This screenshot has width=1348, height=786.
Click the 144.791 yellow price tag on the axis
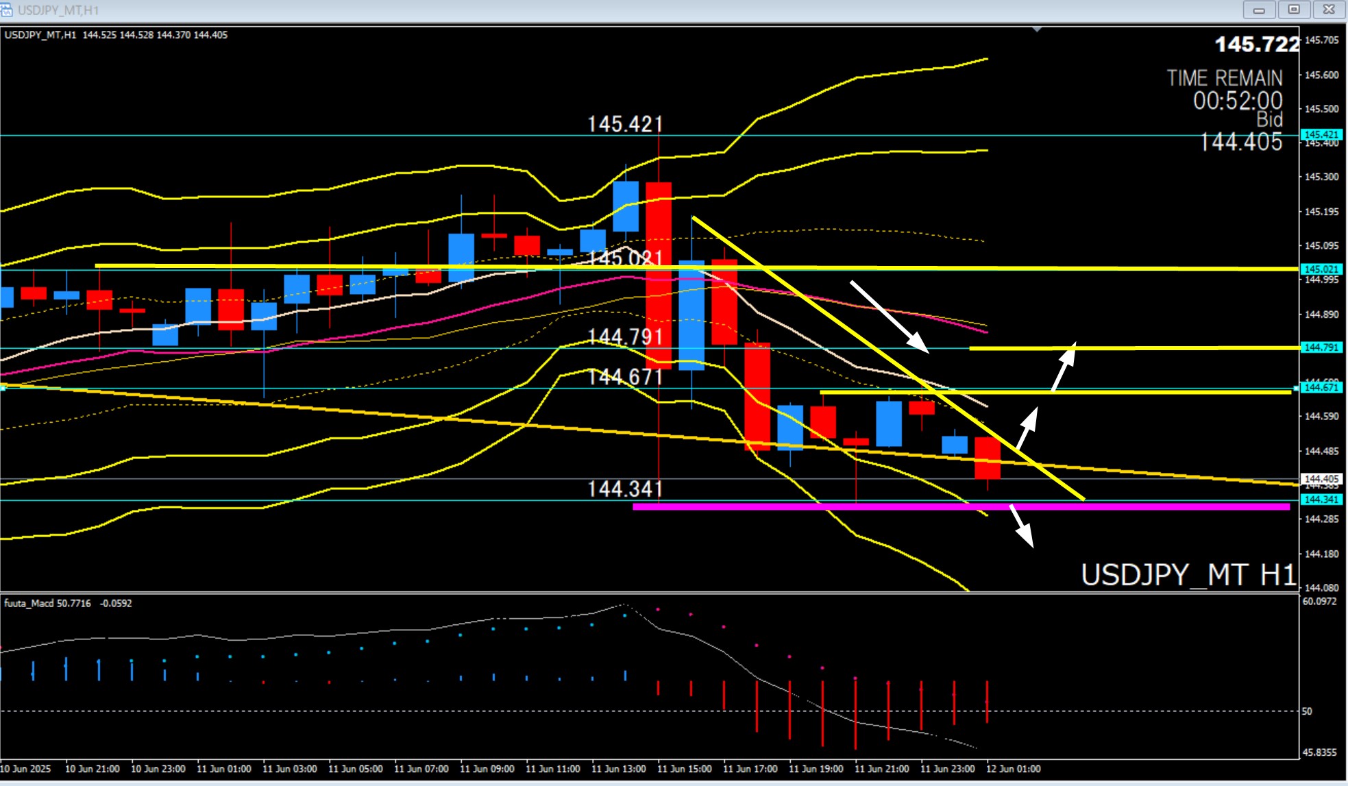(x=1321, y=347)
